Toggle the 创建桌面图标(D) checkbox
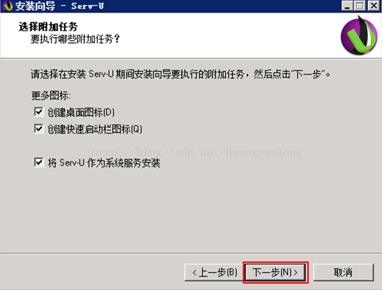This screenshot has height=290, width=382. pos(39,112)
